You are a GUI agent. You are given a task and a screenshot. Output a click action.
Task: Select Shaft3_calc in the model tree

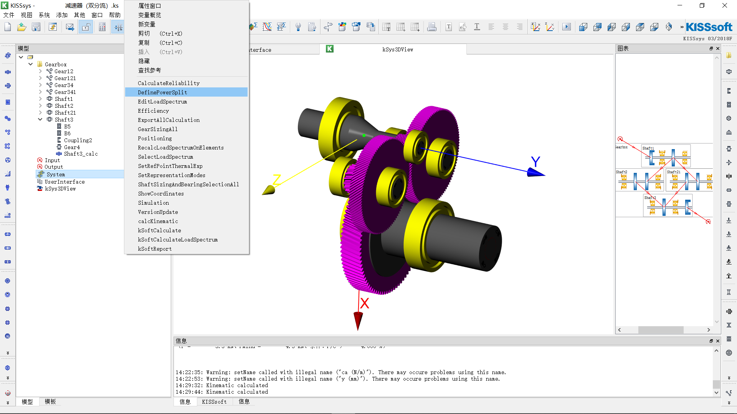(x=81, y=154)
